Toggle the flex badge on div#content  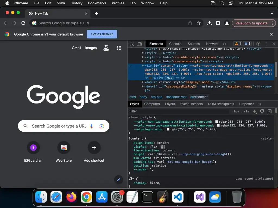[x=169, y=78]
